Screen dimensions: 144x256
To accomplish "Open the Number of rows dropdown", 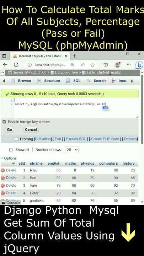I will pyautogui.click(x=71, y=150).
